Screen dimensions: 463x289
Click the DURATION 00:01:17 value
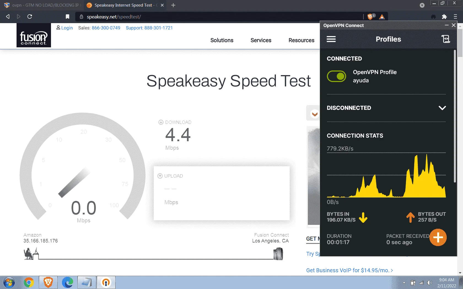(338, 242)
